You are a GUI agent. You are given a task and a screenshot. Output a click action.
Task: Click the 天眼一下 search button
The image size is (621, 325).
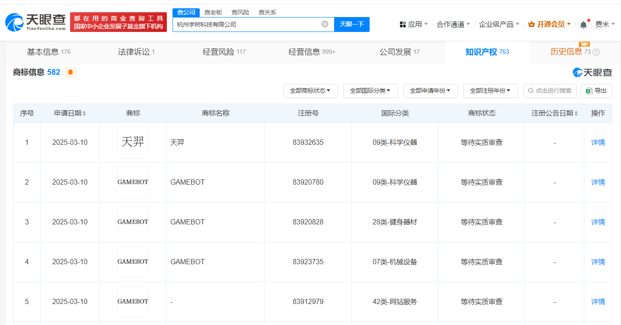(x=352, y=24)
